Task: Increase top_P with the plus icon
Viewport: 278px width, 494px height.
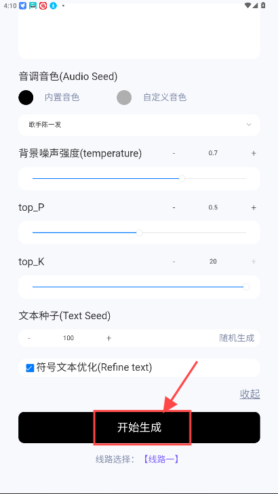Action: [254, 207]
